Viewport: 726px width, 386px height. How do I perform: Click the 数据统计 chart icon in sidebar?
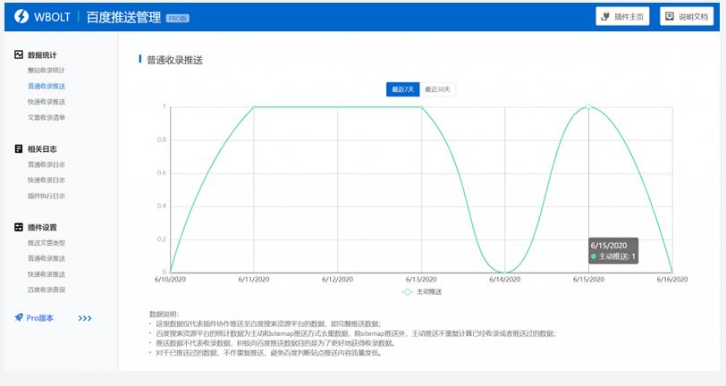tap(19, 55)
